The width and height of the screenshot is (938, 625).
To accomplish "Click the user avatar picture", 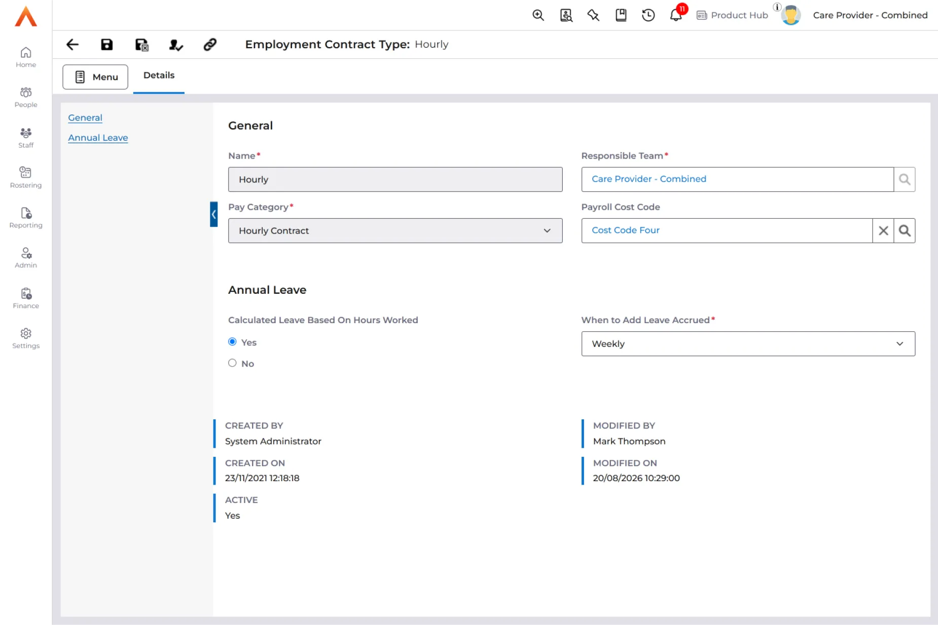I will coord(790,15).
